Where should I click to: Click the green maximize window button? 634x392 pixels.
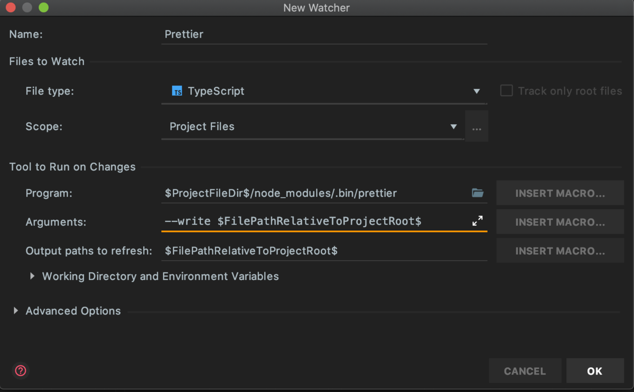pos(43,8)
